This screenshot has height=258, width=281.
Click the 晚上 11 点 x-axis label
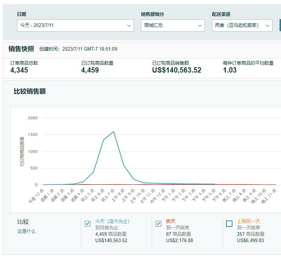(269, 196)
